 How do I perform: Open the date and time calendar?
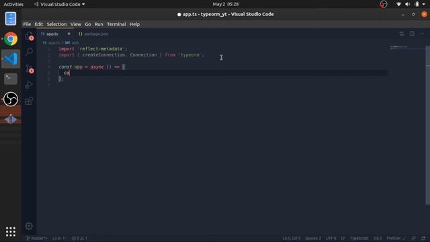(226, 4)
